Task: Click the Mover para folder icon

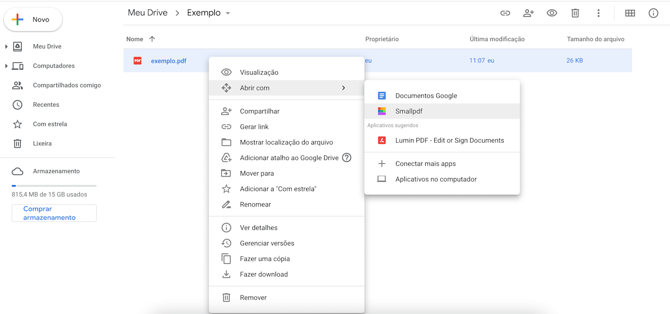Action: [226, 173]
